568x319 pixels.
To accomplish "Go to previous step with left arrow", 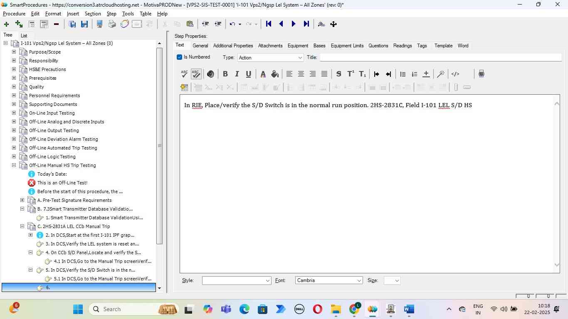I will pos(281,24).
